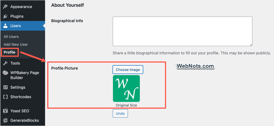Click the green WN profile picture thumbnail
The image size is (274, 126).
click(x=126, y=89)
